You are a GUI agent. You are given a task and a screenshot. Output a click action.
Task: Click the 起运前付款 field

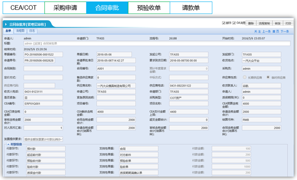tap(46, 155)
